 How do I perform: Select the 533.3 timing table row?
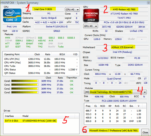point(115,114)
